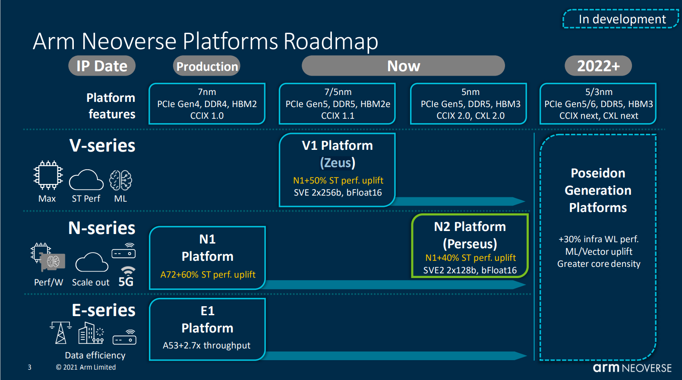The image size is (682, 380).
Task: Open the E1 Platform box
Action: 207,329
